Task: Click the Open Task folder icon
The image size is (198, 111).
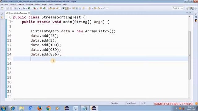Action: pyautogui.click(x=54, y=8)
